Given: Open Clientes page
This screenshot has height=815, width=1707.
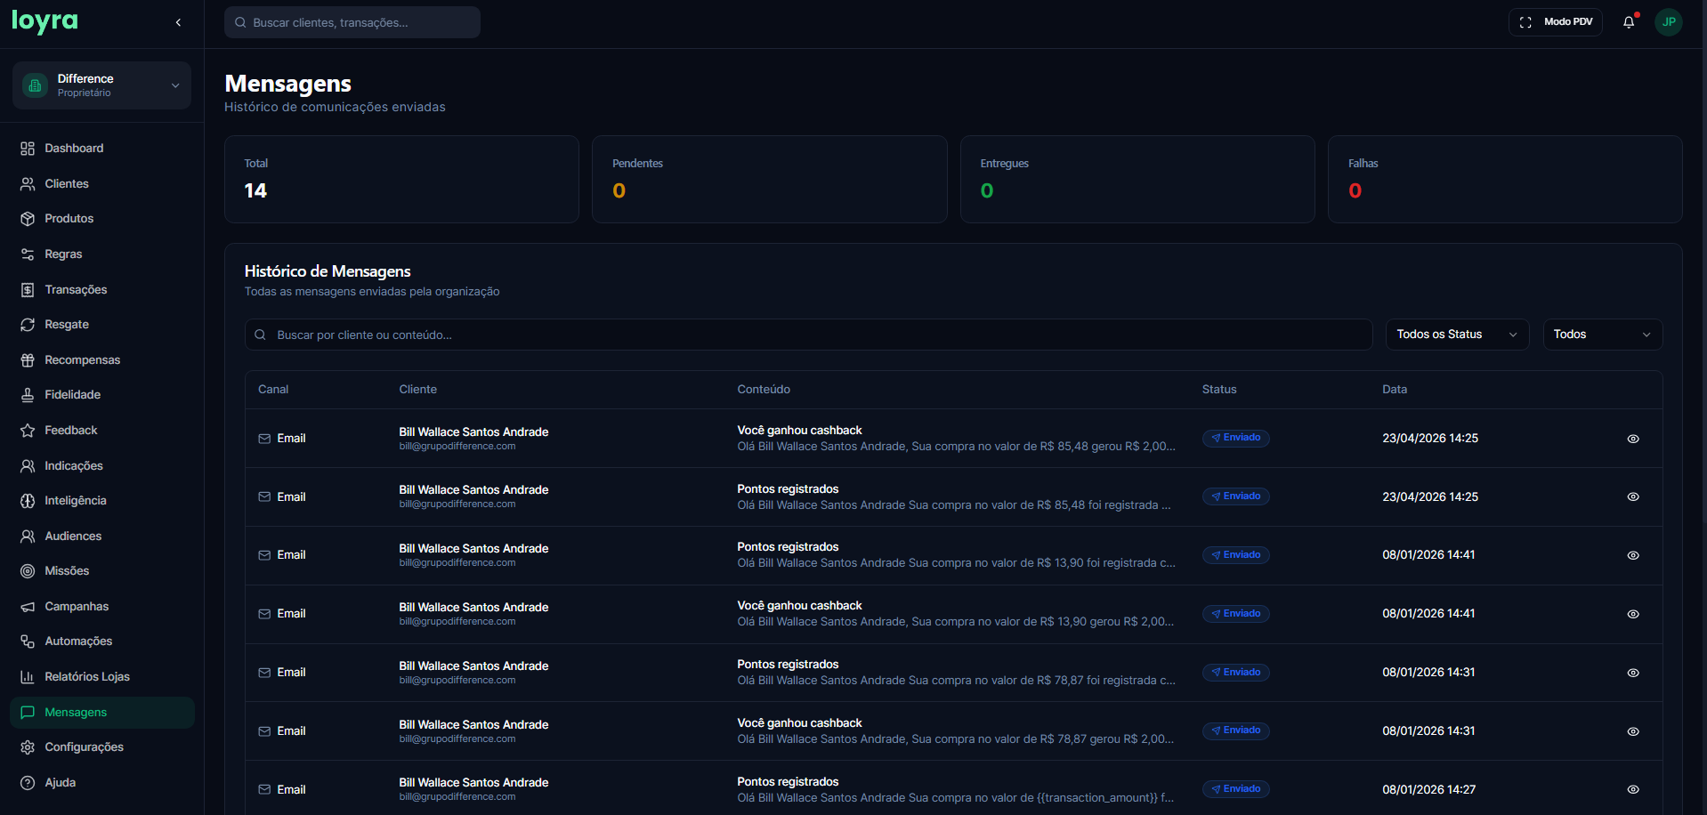Looking at the screenshot, I should tap(102, 184).
